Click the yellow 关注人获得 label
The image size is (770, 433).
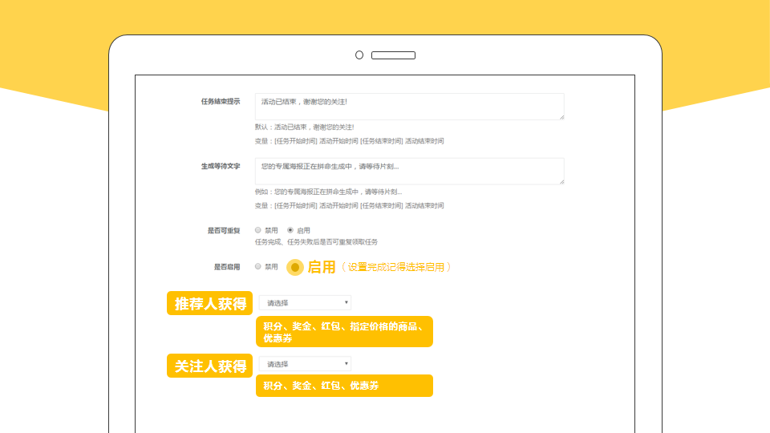tap(210, 366)
